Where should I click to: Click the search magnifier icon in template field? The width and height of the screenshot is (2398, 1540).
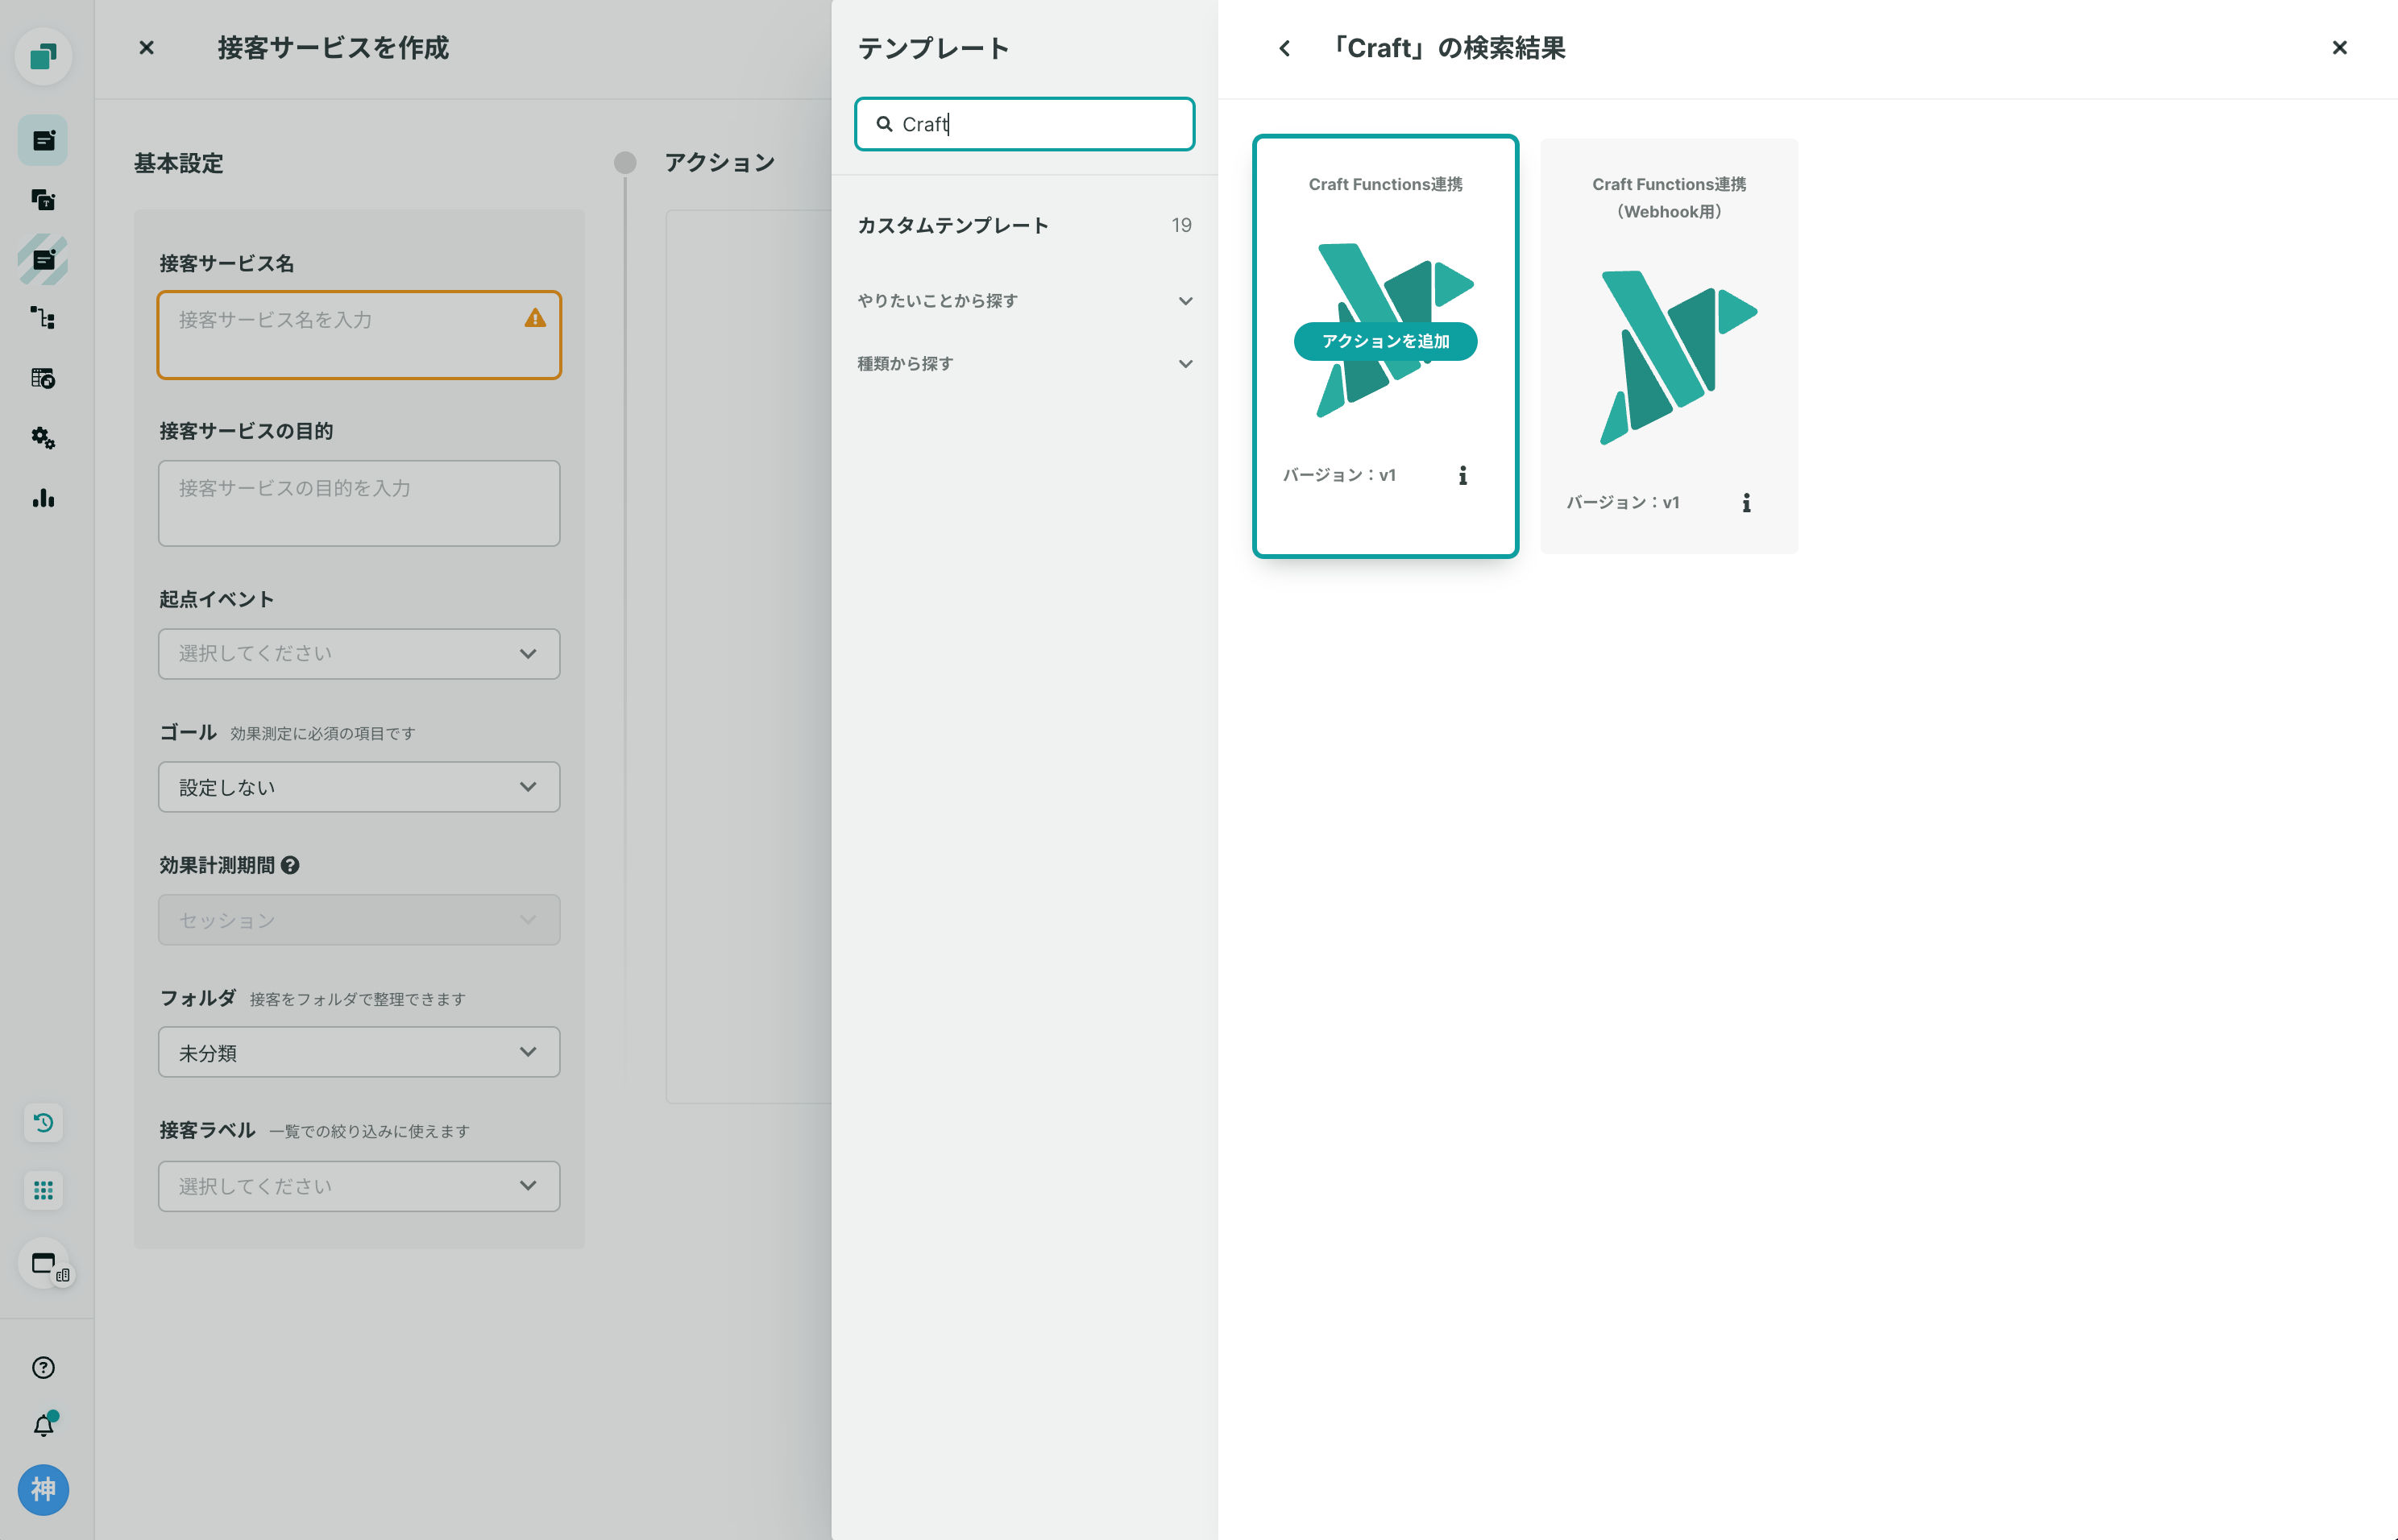[x=885, y=124]
